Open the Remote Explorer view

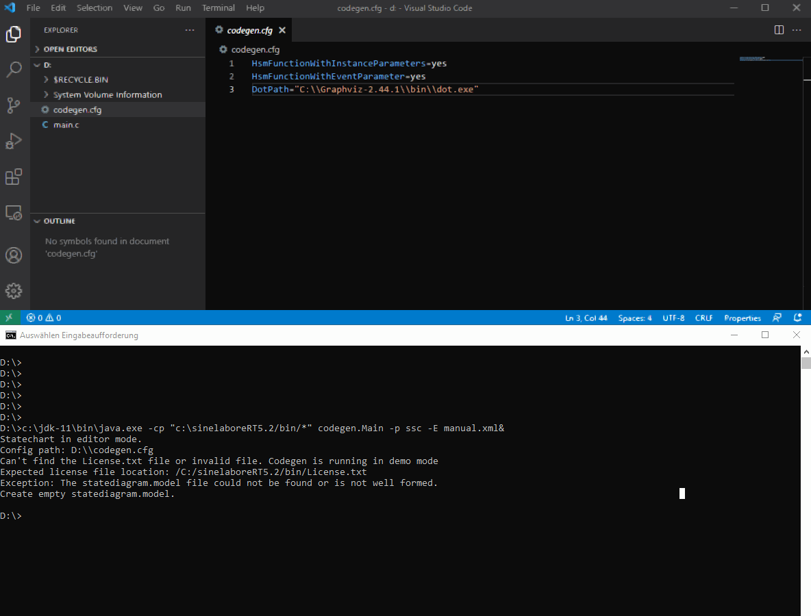coord(14,213)
